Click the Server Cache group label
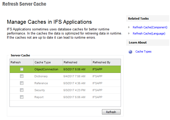Screen dimensions: 170x120 click(20, 55)
